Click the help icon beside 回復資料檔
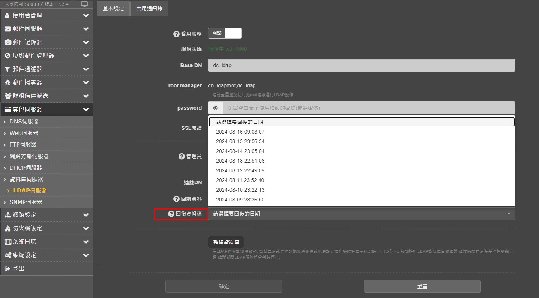Screen dimensions: 539x298 point(171,214)
